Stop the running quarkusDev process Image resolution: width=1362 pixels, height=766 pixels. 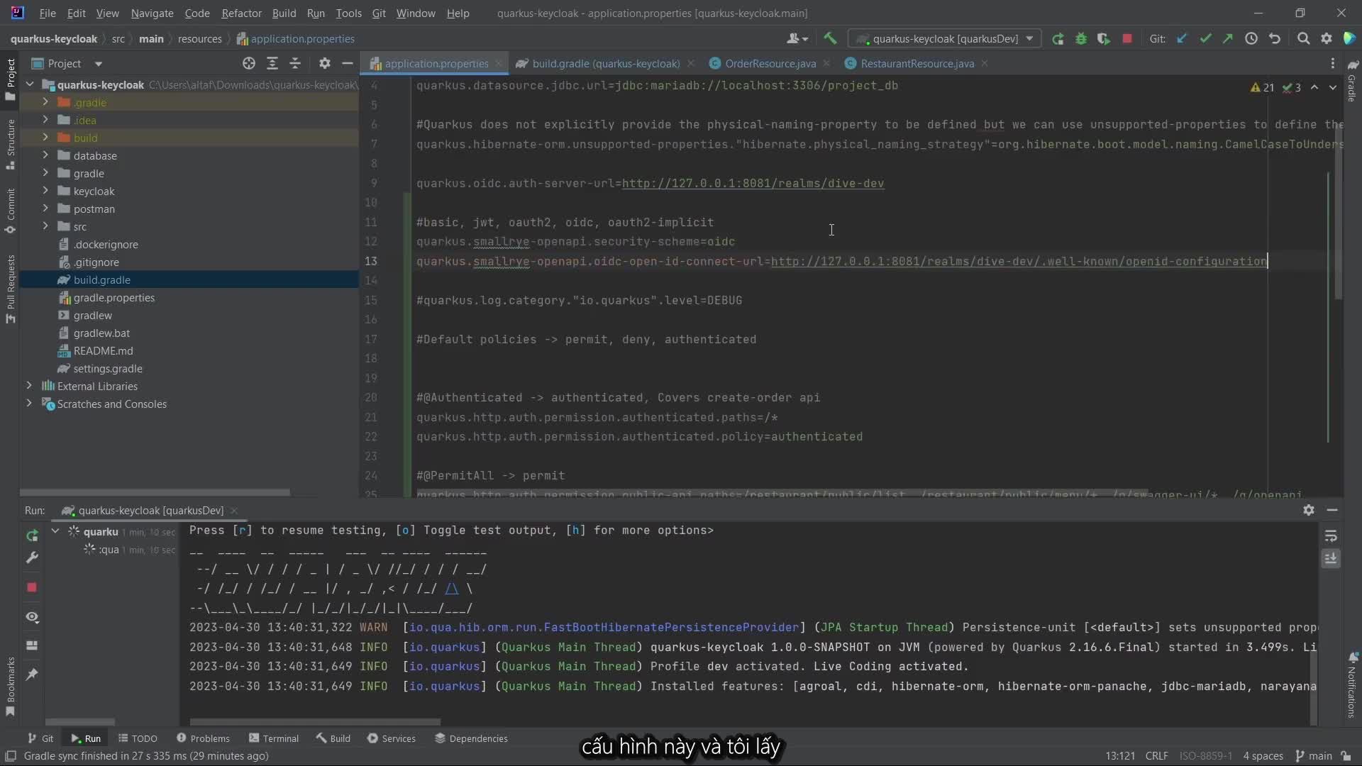1127,39
